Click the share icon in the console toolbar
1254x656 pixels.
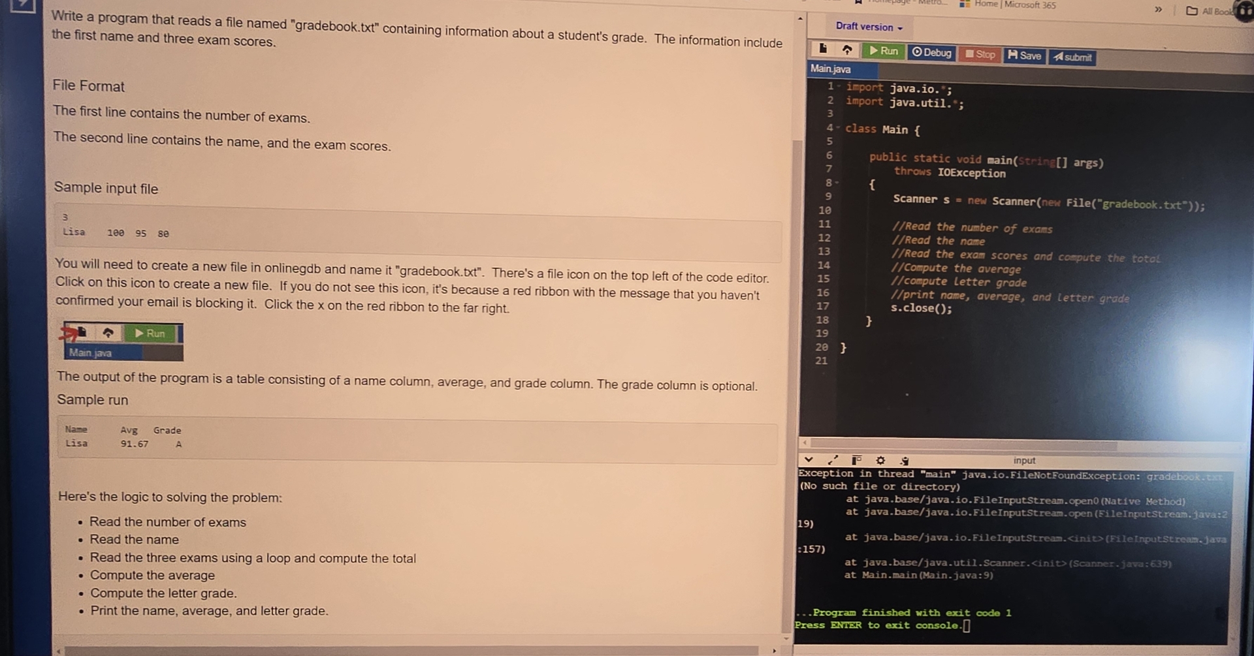[903, 460]
